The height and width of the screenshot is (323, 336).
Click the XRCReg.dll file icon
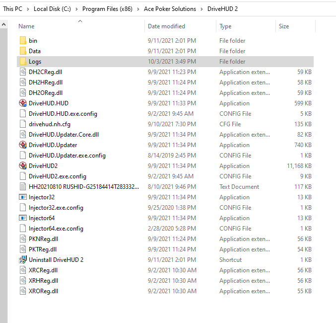[x=23, y=270]
